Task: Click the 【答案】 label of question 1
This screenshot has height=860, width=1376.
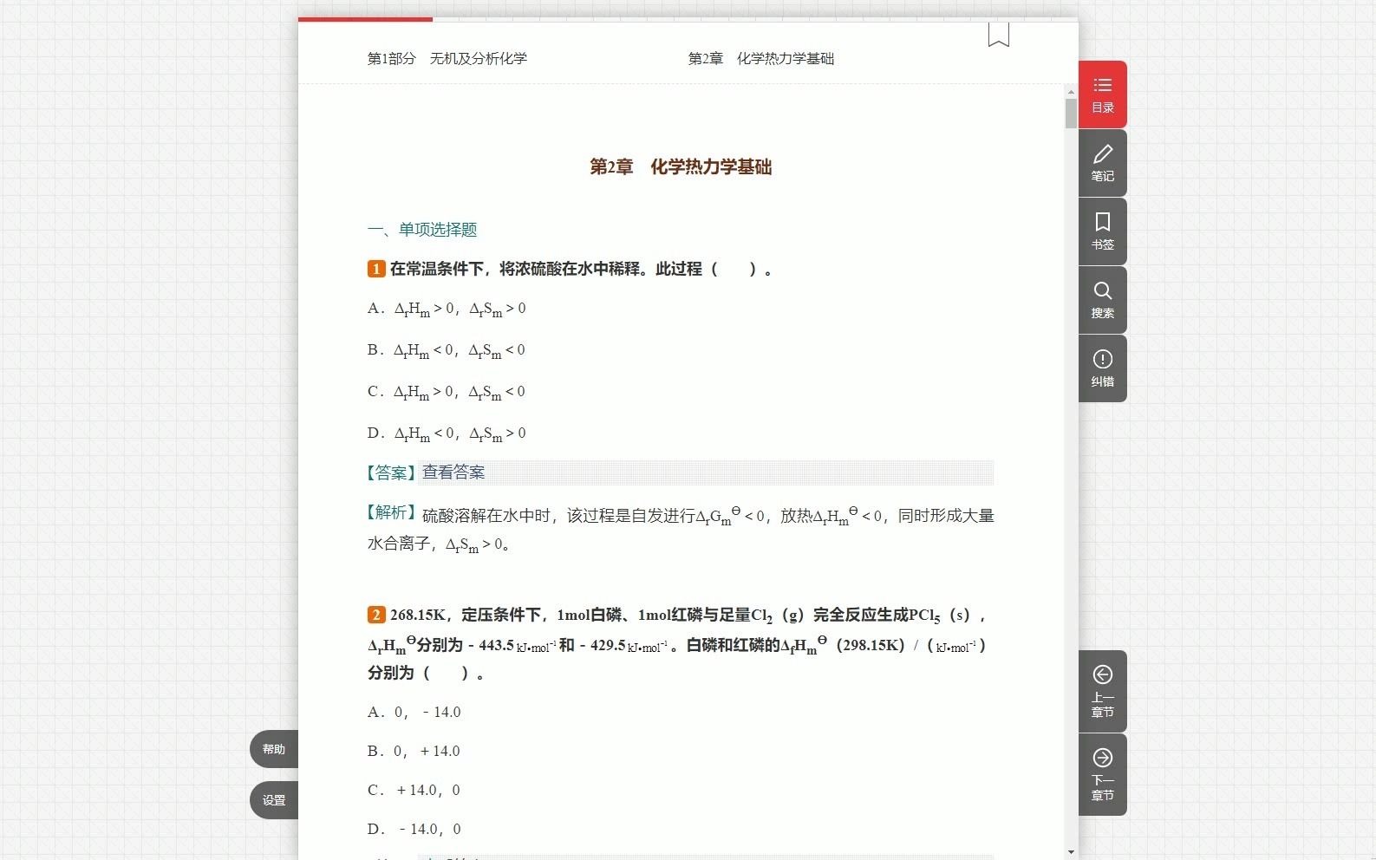Action: pos(393,472)
